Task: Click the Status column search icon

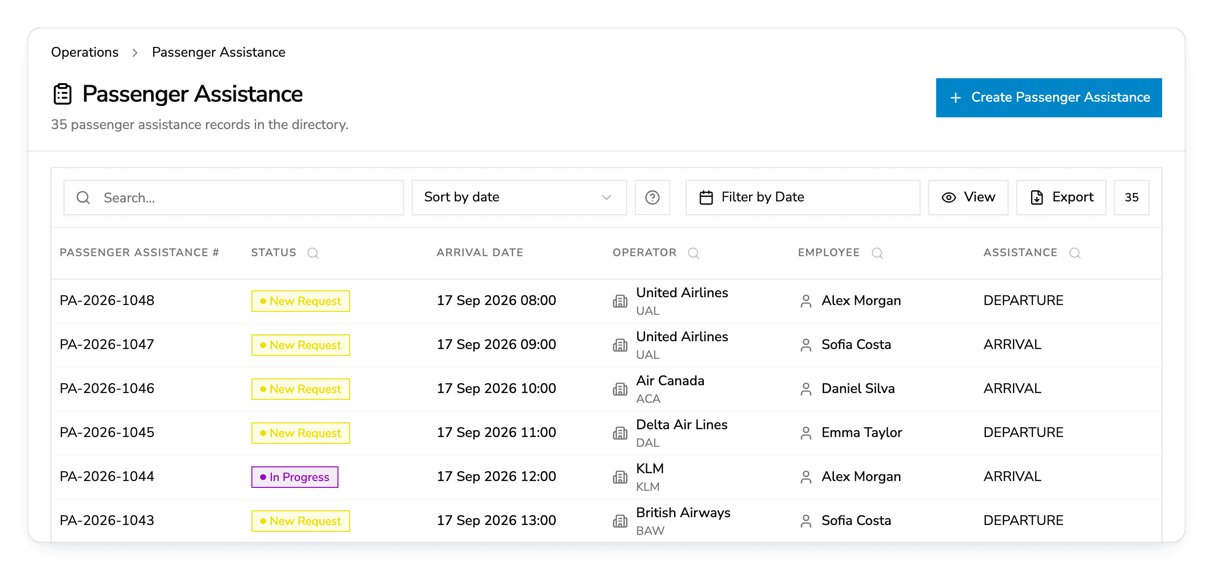Action: pyautogui.click(x=313, y=253)
